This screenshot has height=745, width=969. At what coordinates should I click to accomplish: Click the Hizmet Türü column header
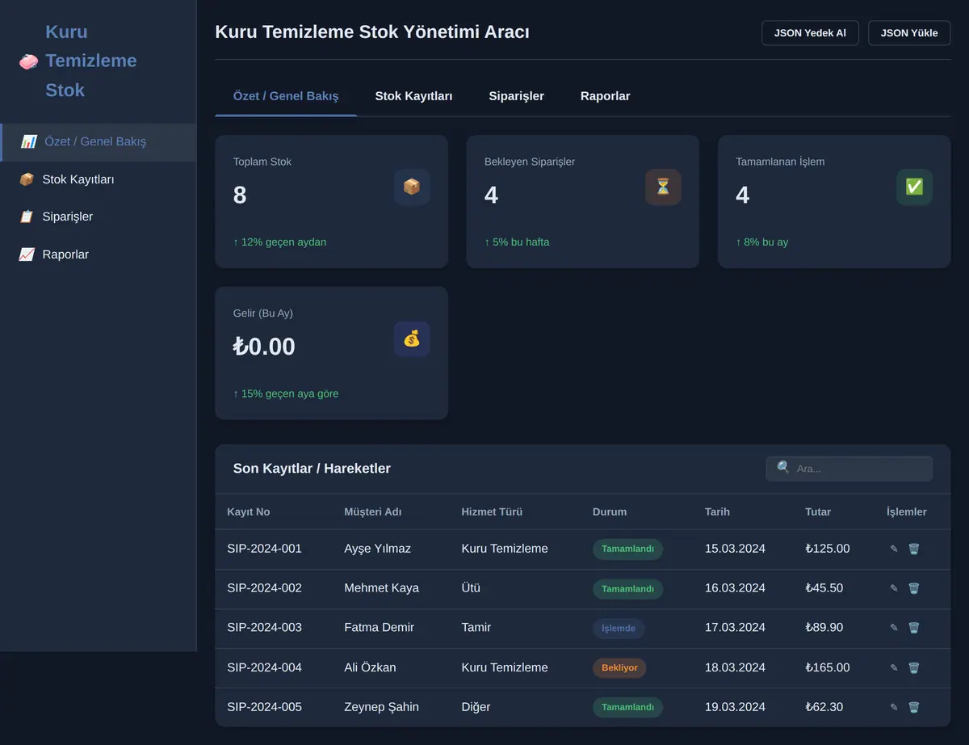492,511
